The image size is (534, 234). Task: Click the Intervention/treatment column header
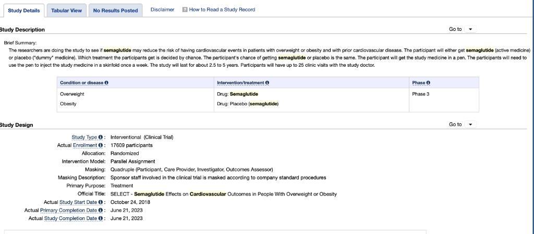pos(240,83)
